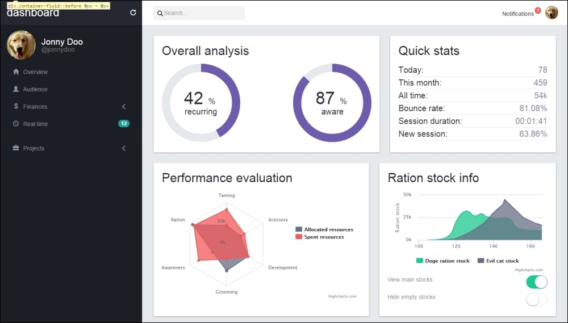Click the clock icon for Real time
This screenshot has height=323, width=568.
pos(16,124)
